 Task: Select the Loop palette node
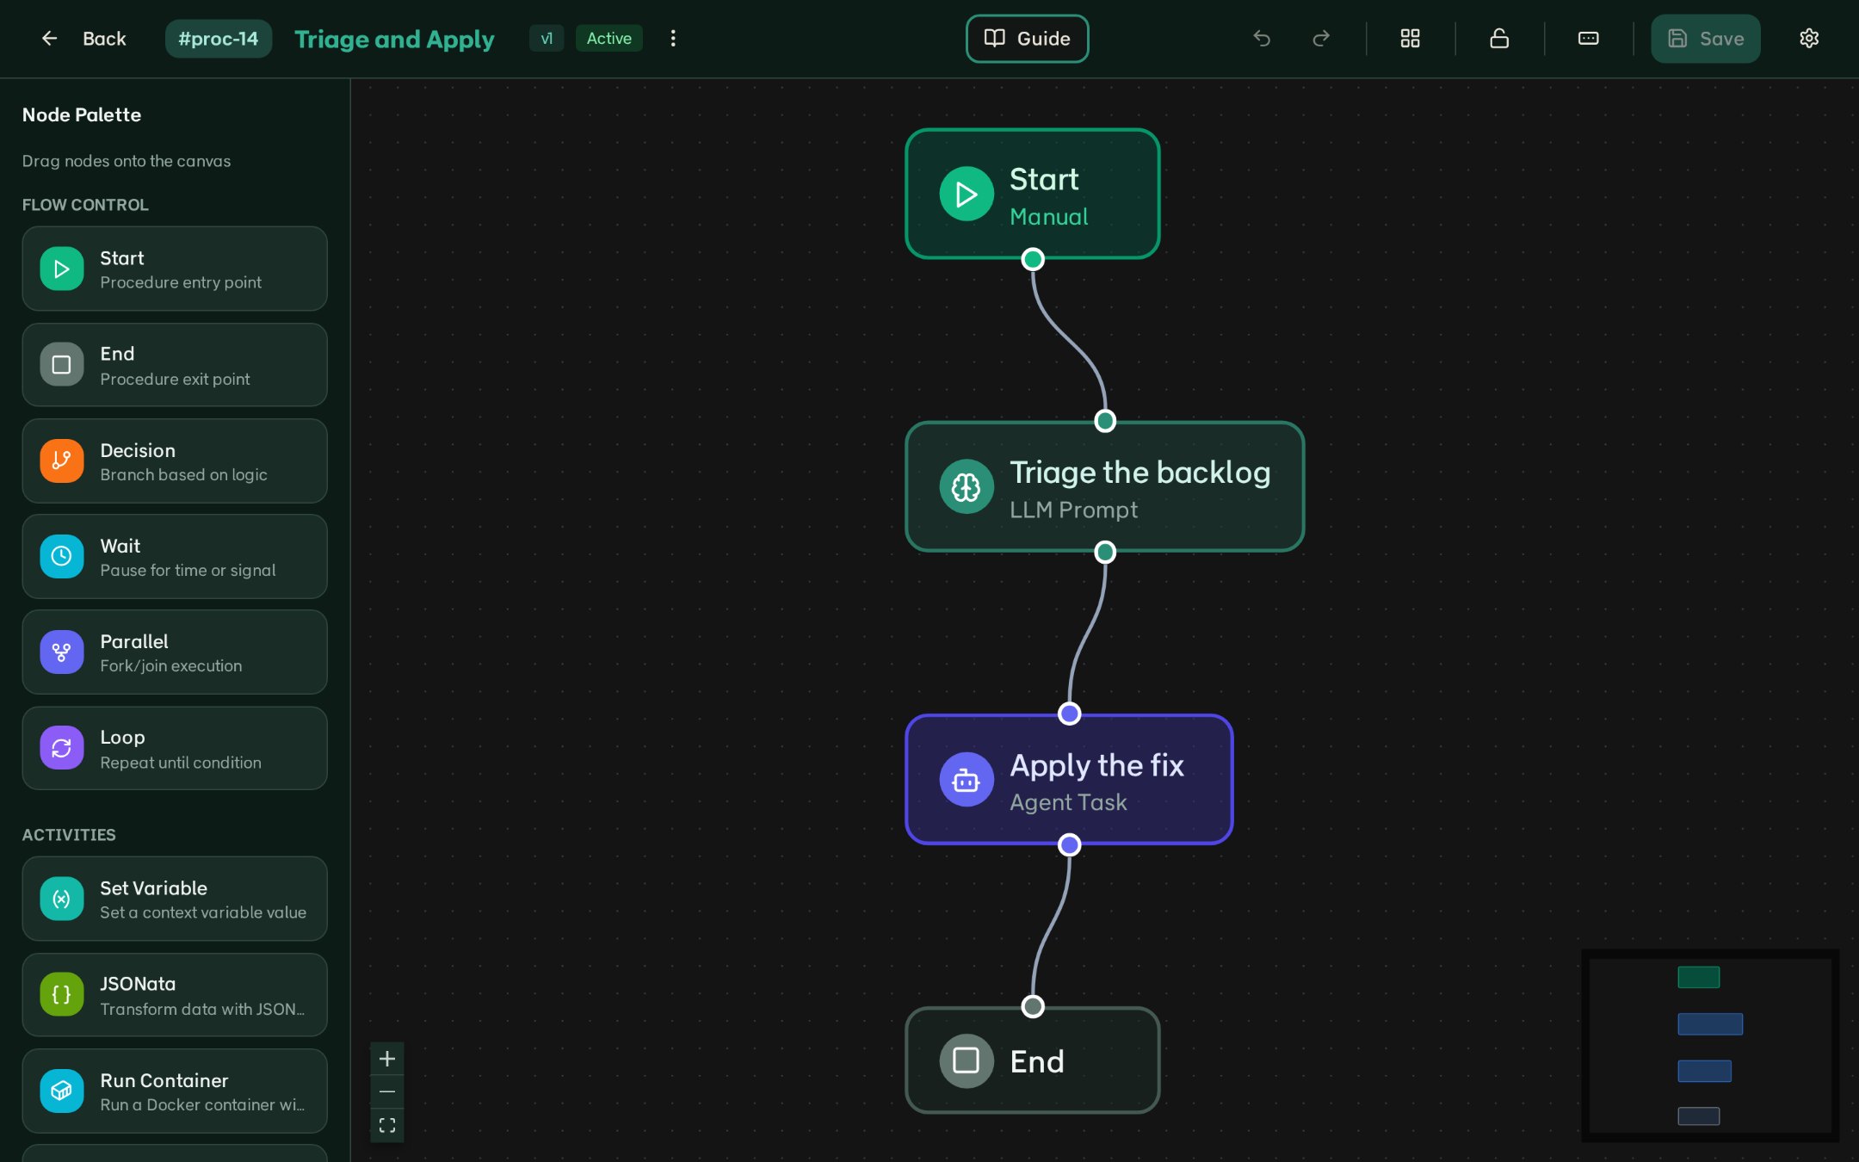(x=175, y=748)
